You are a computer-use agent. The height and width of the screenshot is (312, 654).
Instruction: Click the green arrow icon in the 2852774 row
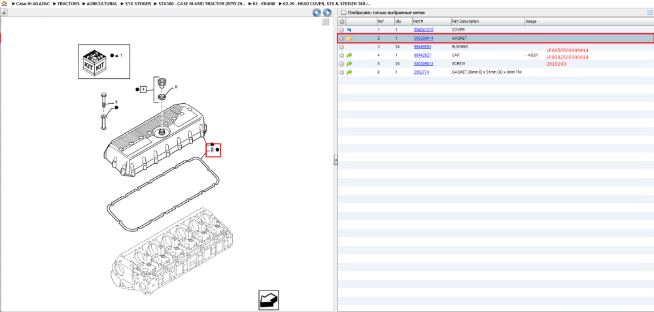(349, 72)
